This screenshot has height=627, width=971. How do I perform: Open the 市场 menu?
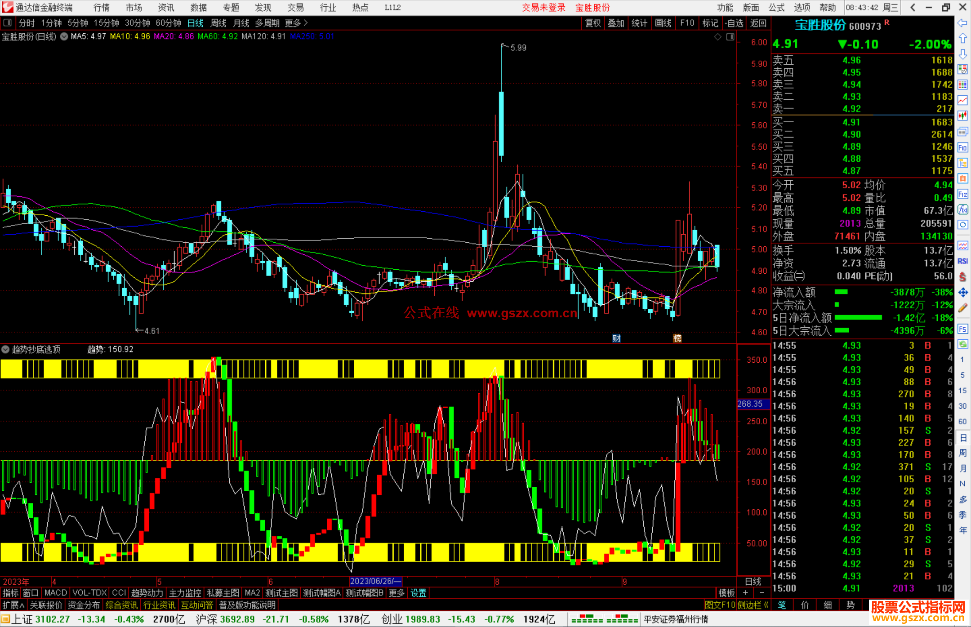coord(134,8)
